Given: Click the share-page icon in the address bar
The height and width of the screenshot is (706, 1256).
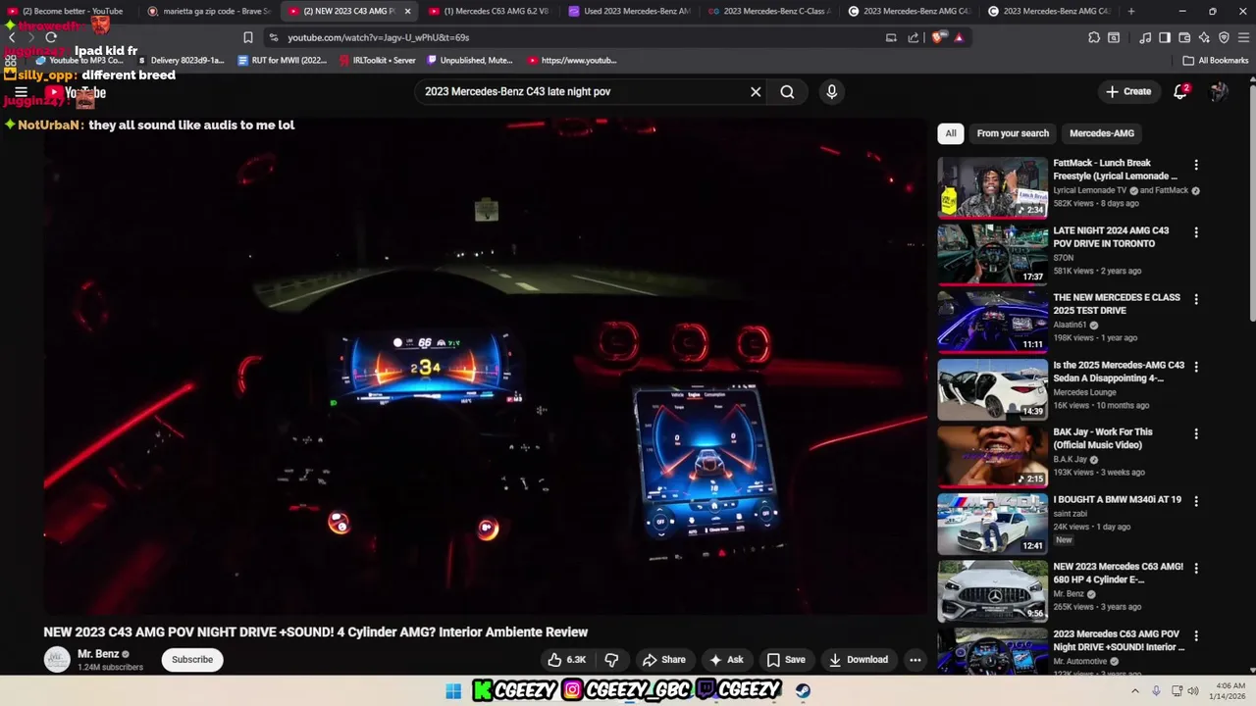Looking at the screenshot, I should [x=914, y=37].
